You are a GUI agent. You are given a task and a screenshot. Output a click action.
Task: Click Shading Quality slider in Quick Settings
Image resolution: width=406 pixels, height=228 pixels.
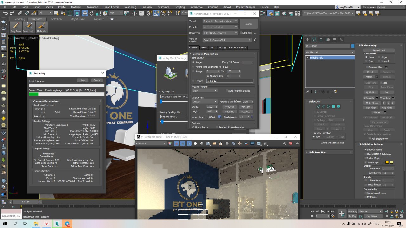(x=162, y=122)
